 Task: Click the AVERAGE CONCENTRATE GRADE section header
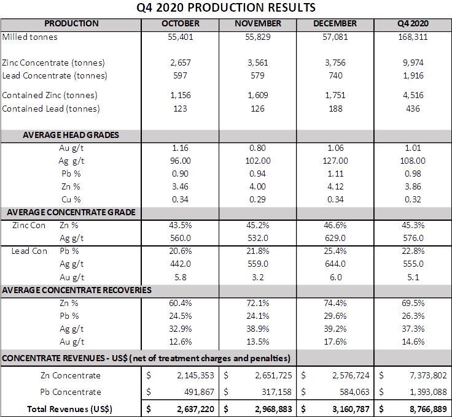click(x=71, y=212)
